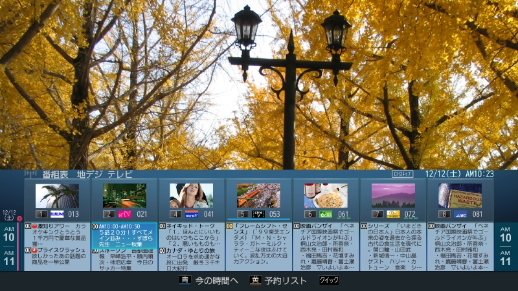Screen dimensions: 518x291
Task: Select the ネイキッド・トーク program listing
Action: pos(192,235)
